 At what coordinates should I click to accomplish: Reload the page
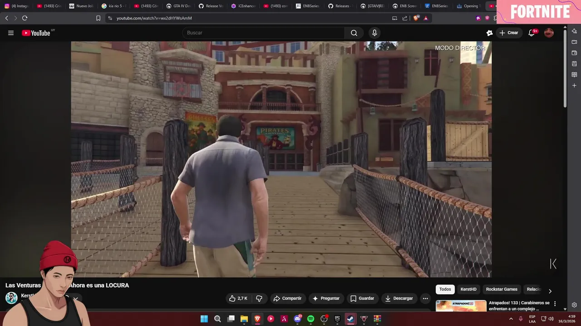tap(25, 18)
